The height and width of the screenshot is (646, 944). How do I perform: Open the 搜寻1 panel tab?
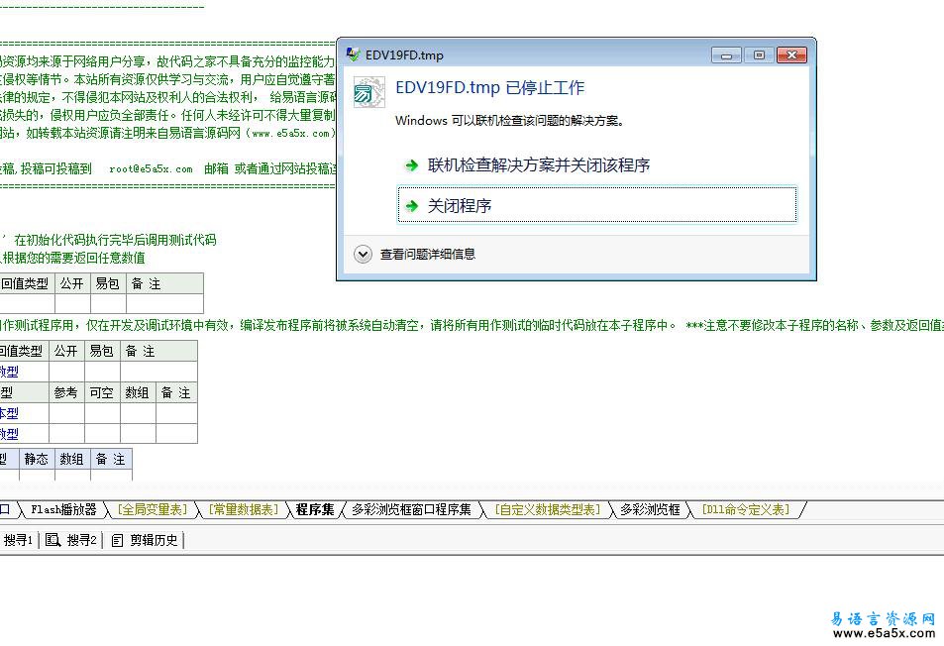18,540
